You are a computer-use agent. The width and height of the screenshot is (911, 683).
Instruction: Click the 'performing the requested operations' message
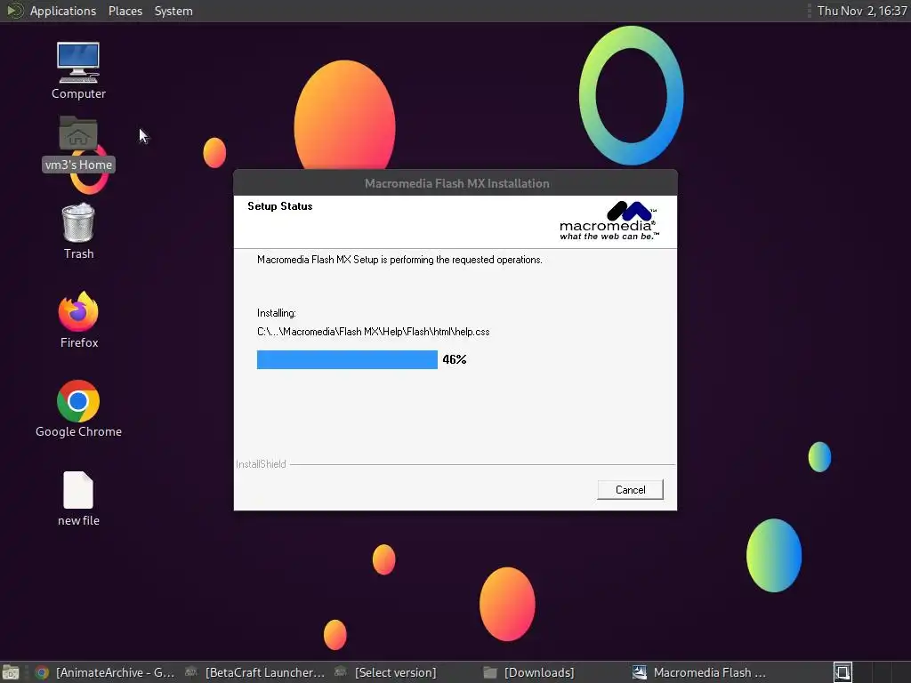[399, 260]
